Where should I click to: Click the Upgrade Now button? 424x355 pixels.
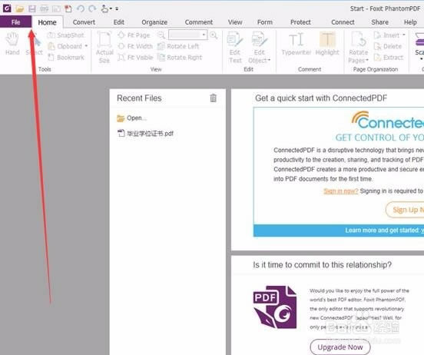tap(340, 347)
